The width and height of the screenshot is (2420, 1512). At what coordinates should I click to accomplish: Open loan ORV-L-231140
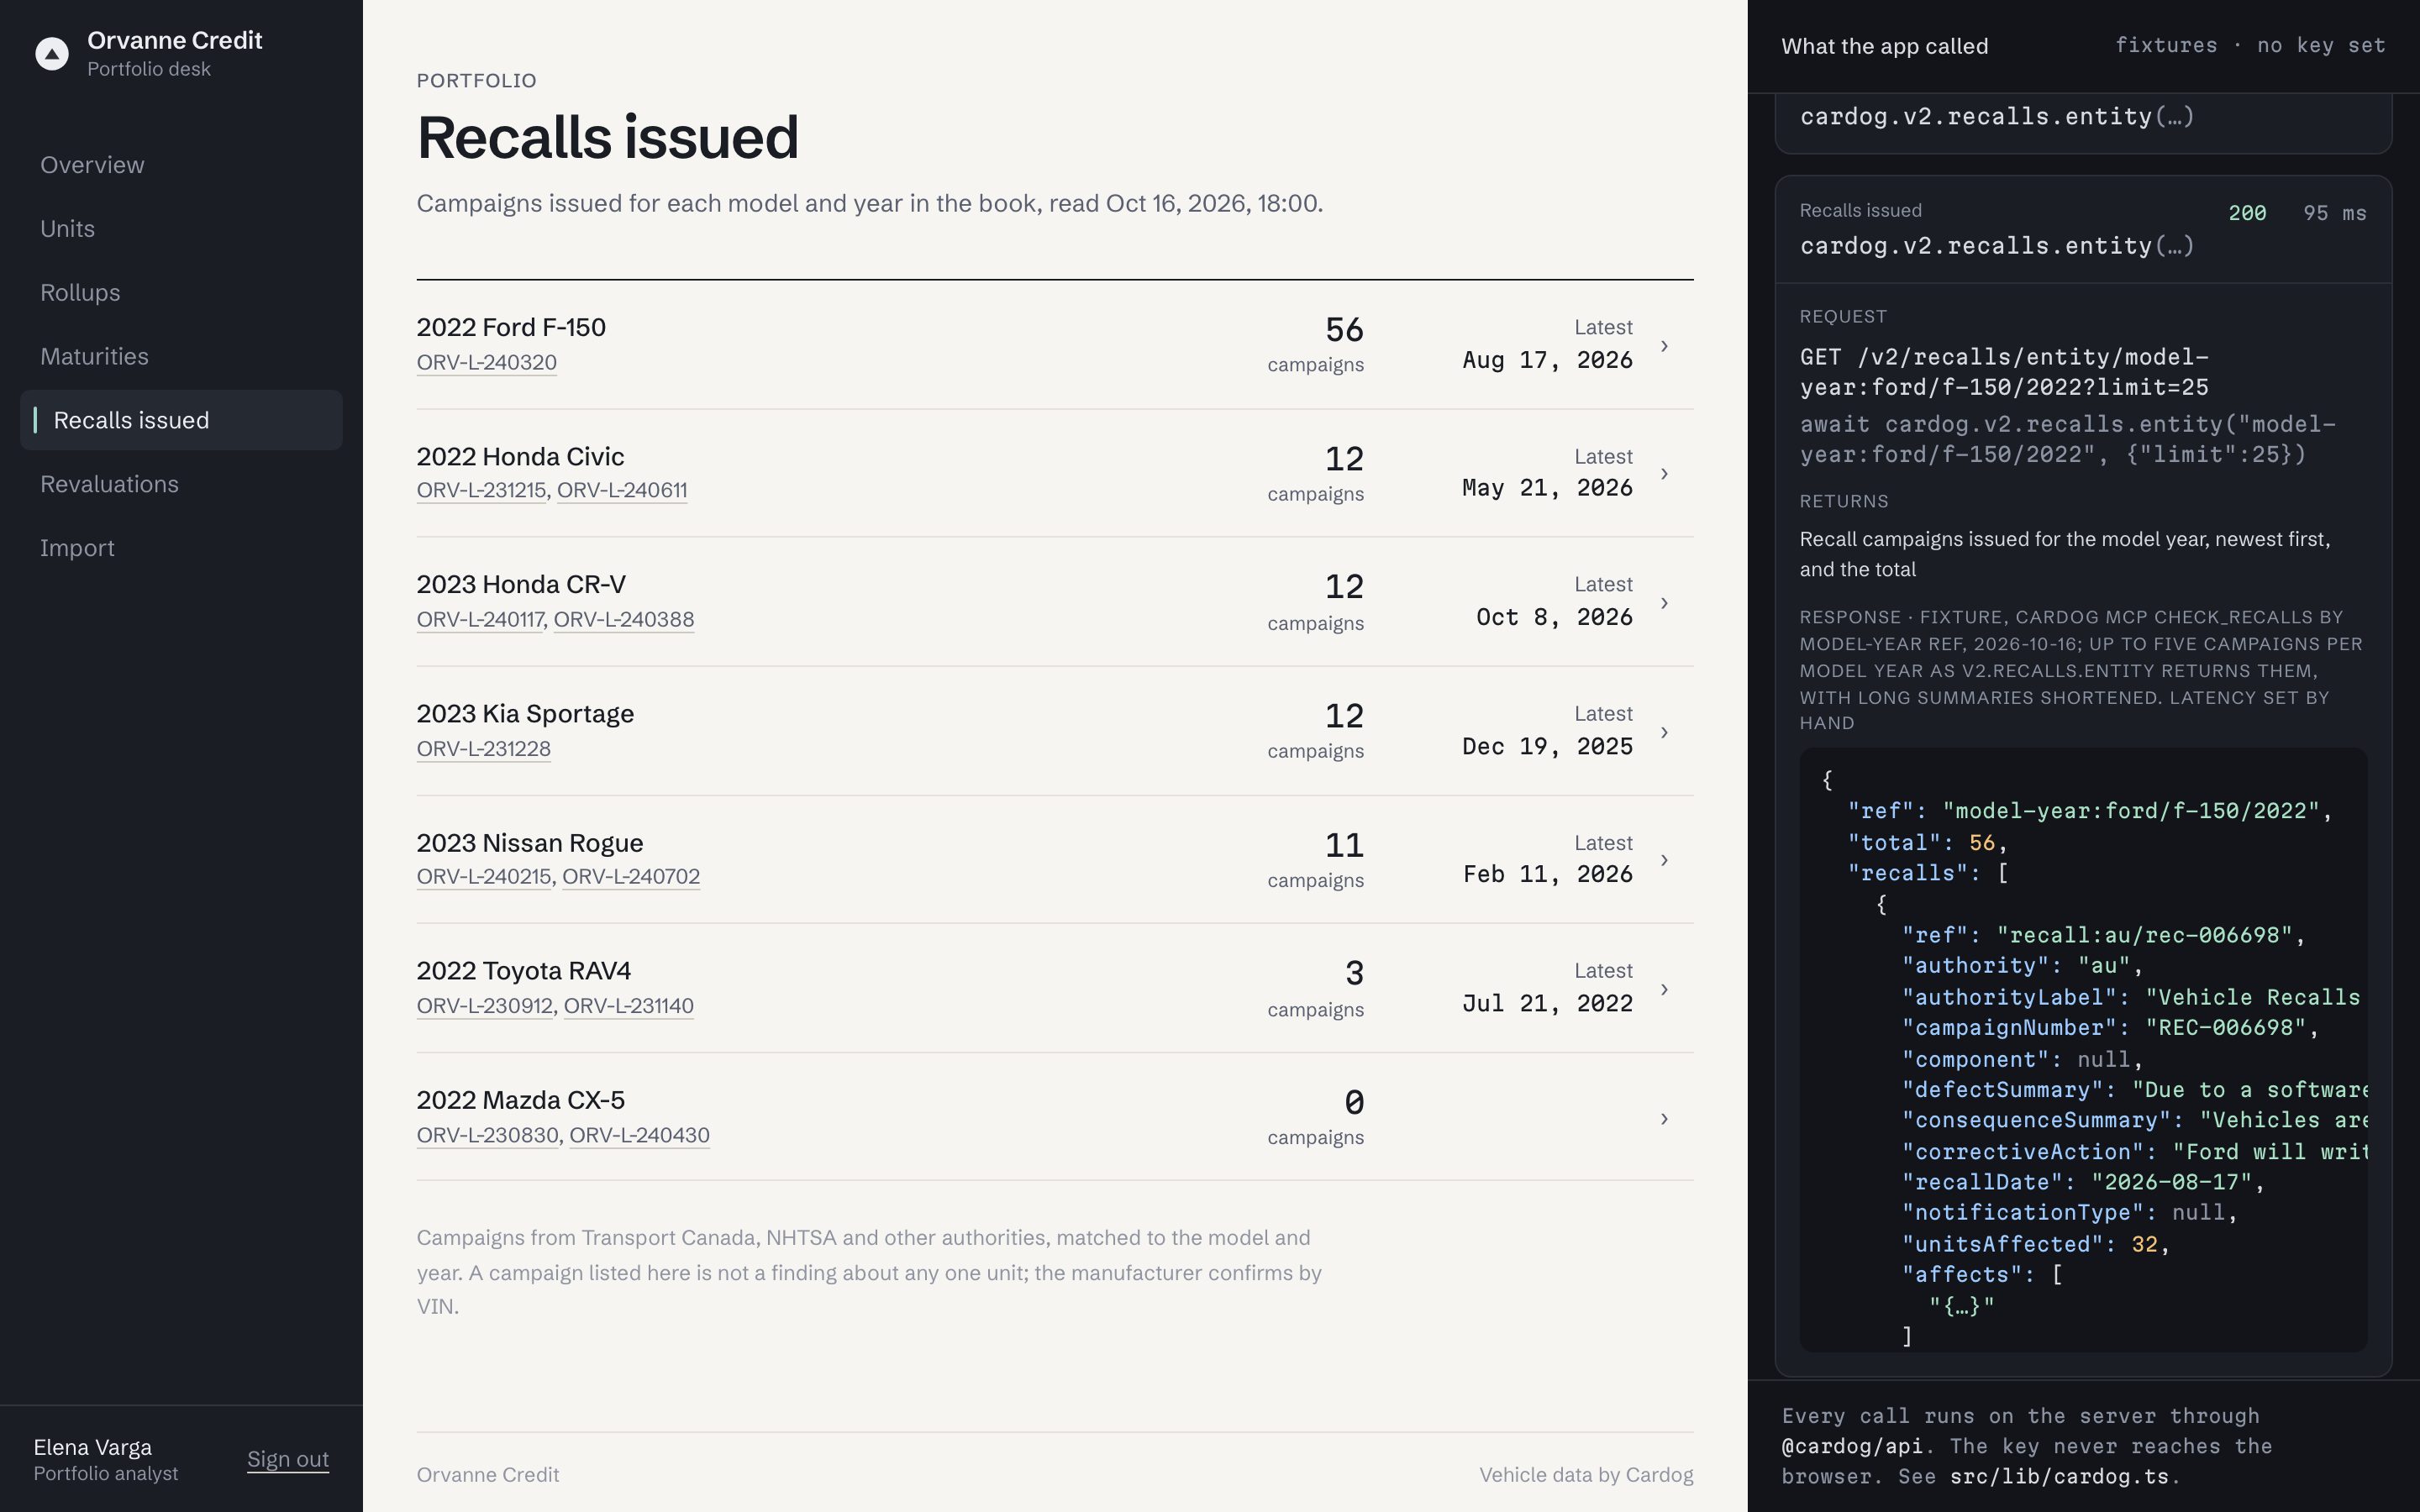tap(629, 1005)
